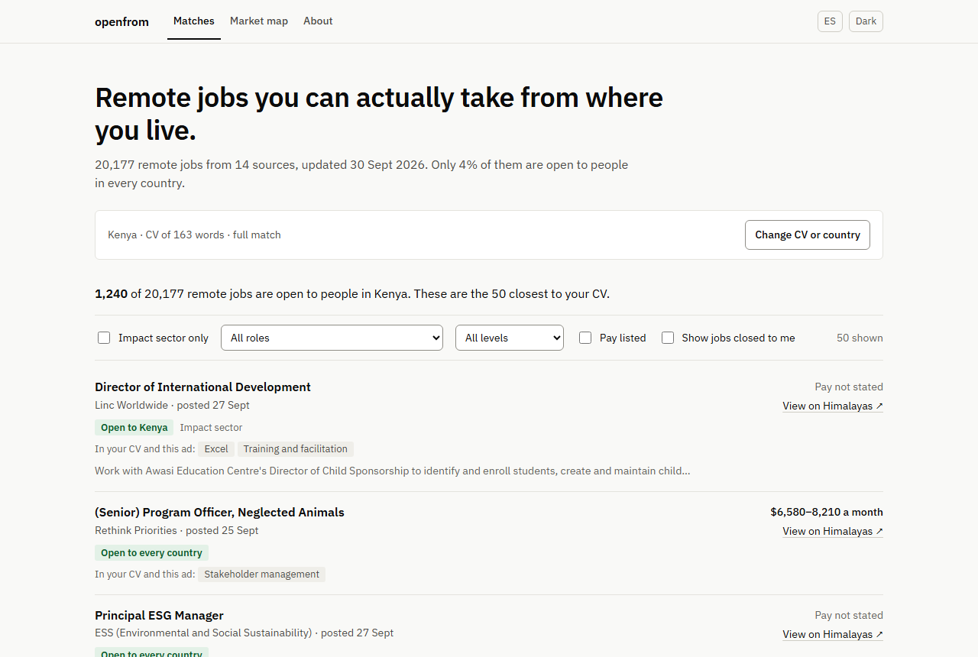View Program Officer job on Himalayas
Viewport: 978px width, 657px height.
pyautogui.click(x=833, y=532)
